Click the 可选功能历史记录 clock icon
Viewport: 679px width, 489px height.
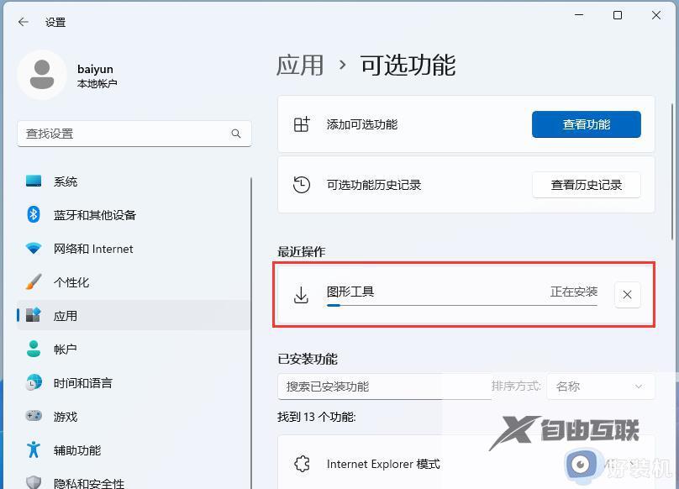click(301, 185)
